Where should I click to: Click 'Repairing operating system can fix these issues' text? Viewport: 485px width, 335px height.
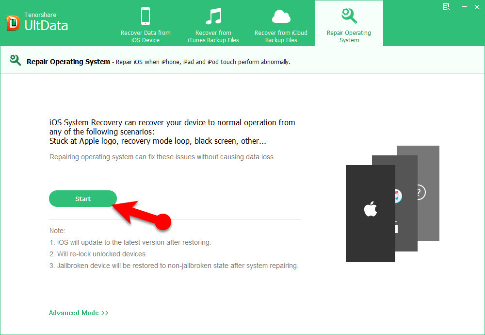[x=162, y=157]
